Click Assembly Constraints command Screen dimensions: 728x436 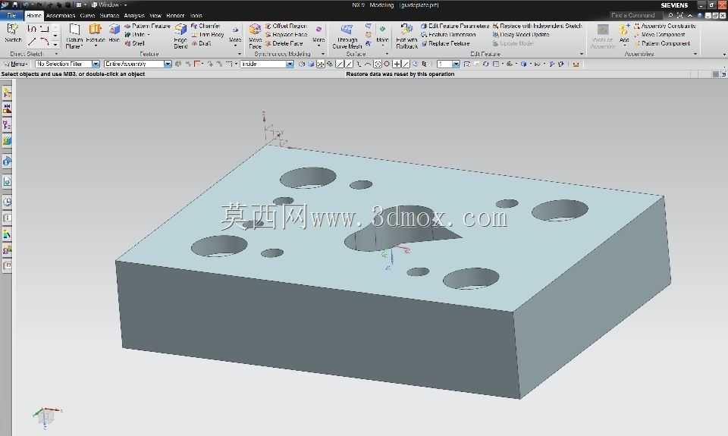[x=665, y=26]
